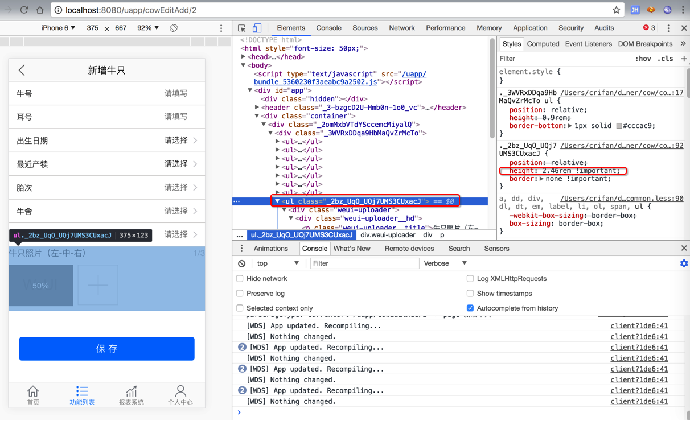Collapse the body element node

(x=243, y=65)
